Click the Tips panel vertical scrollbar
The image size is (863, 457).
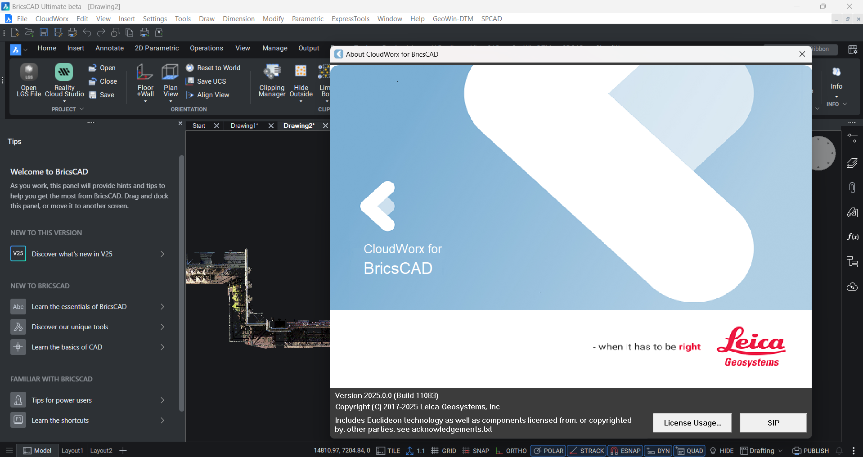coord(181,283)
